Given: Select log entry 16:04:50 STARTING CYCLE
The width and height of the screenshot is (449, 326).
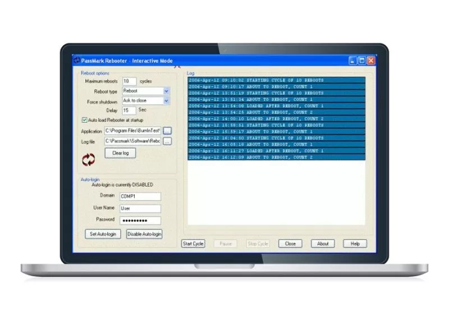Looking at the screenshot, I should click(x=277, y=138).
